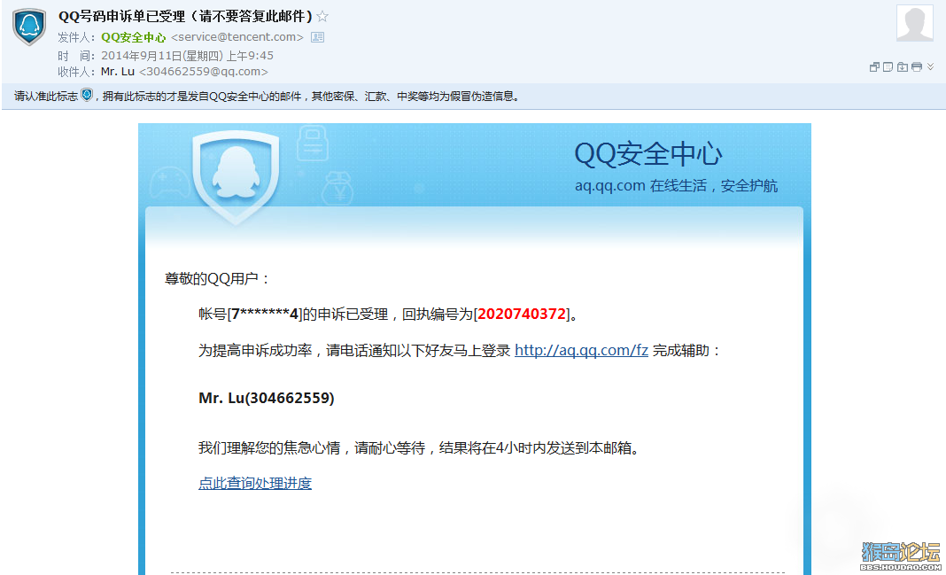Click sender address service@tencent.com
946x575 pixels.
[237, 37]
